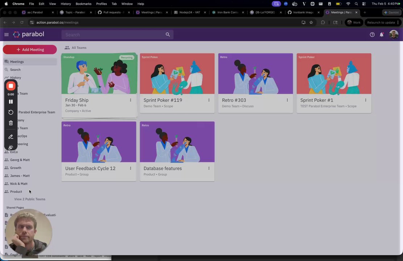Open the Nick & Matt team
This screenshot has height=261, width=403.
click(x=30, y=184)
